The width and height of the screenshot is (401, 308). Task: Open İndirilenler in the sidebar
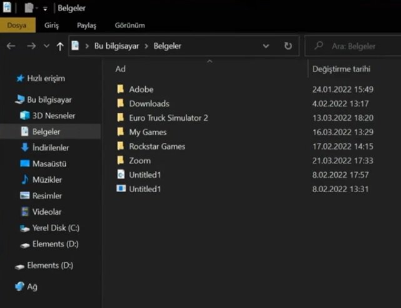coord(51,148)
